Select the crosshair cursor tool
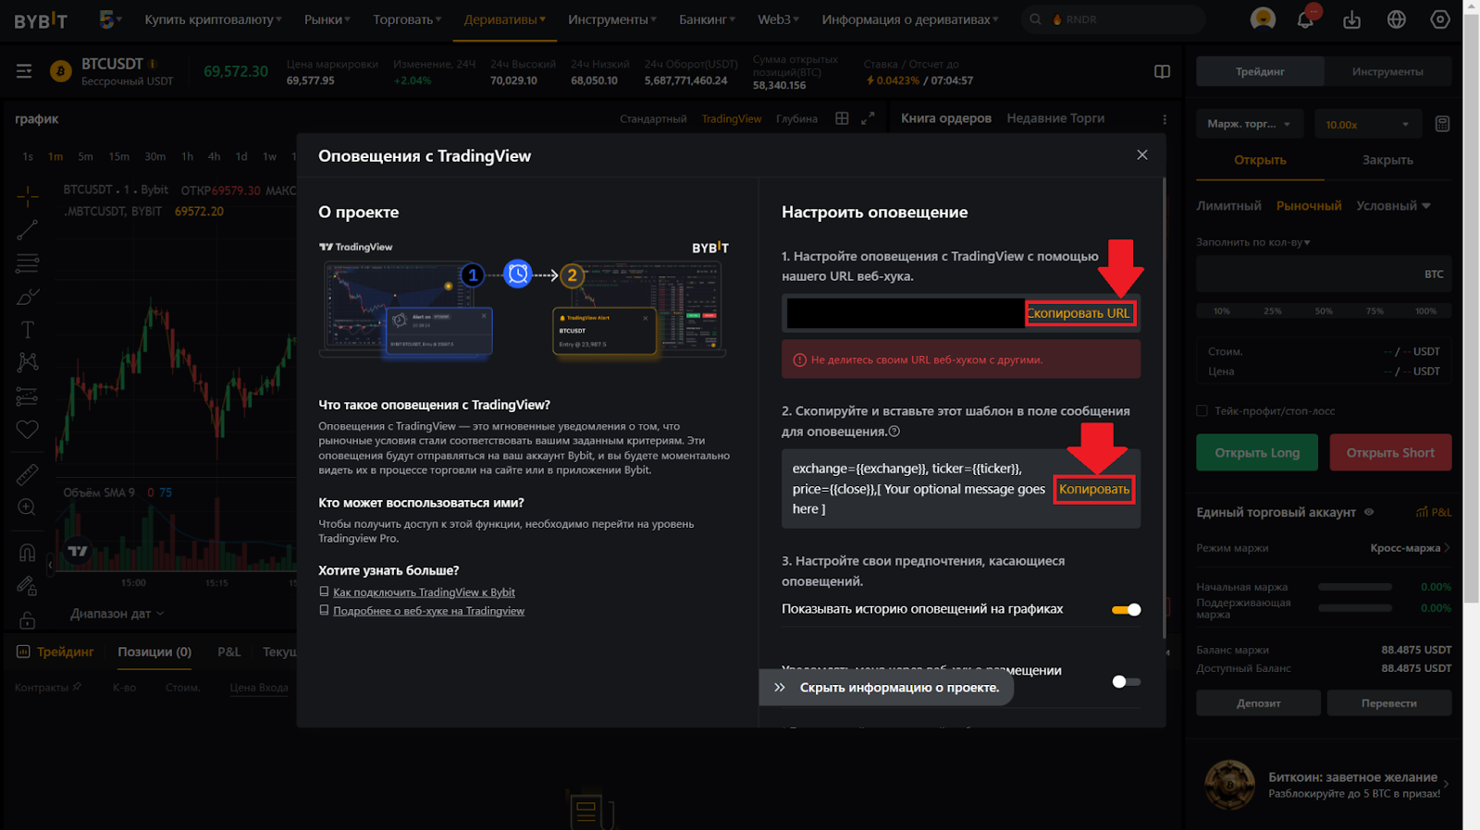Screen dimensions: 1480x830 coord(27,196)
